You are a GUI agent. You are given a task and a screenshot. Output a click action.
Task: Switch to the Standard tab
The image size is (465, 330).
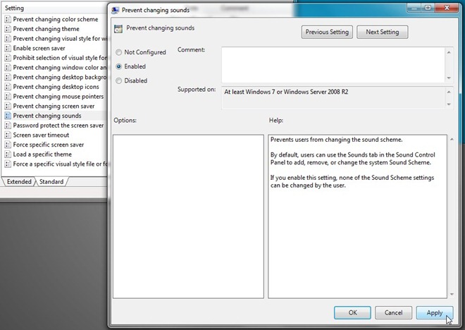coord(51,182)
